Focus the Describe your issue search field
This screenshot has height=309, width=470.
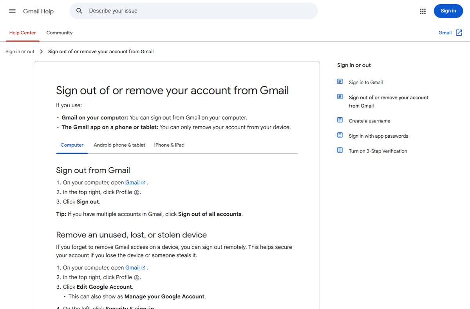[x=193, y=11]
